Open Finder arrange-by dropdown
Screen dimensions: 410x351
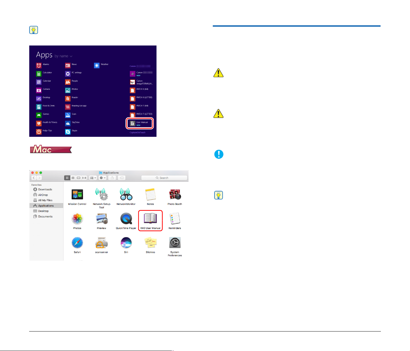point(93,178)
